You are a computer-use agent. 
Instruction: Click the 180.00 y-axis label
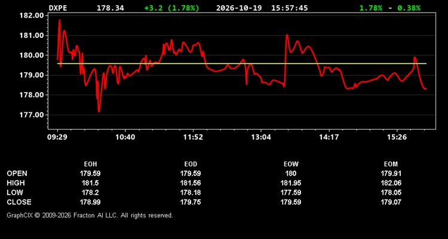32,55
